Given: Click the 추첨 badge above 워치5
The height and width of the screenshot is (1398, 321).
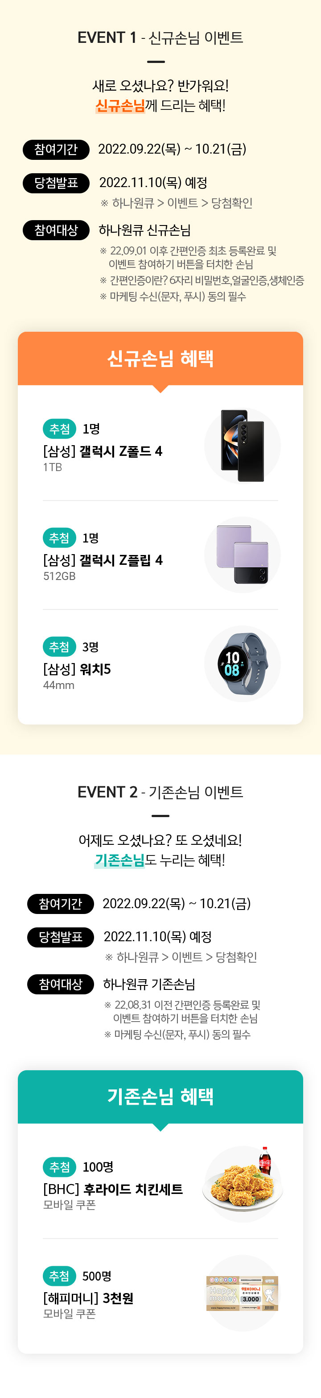Looking at the screenshot, I should [x=59, y=647].
